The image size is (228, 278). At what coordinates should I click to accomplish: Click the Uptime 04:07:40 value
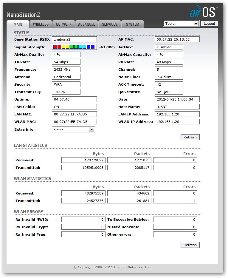click(74, 99)
